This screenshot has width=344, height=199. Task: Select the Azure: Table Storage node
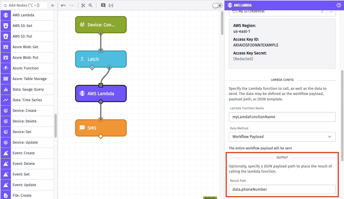tap(27, 79)
